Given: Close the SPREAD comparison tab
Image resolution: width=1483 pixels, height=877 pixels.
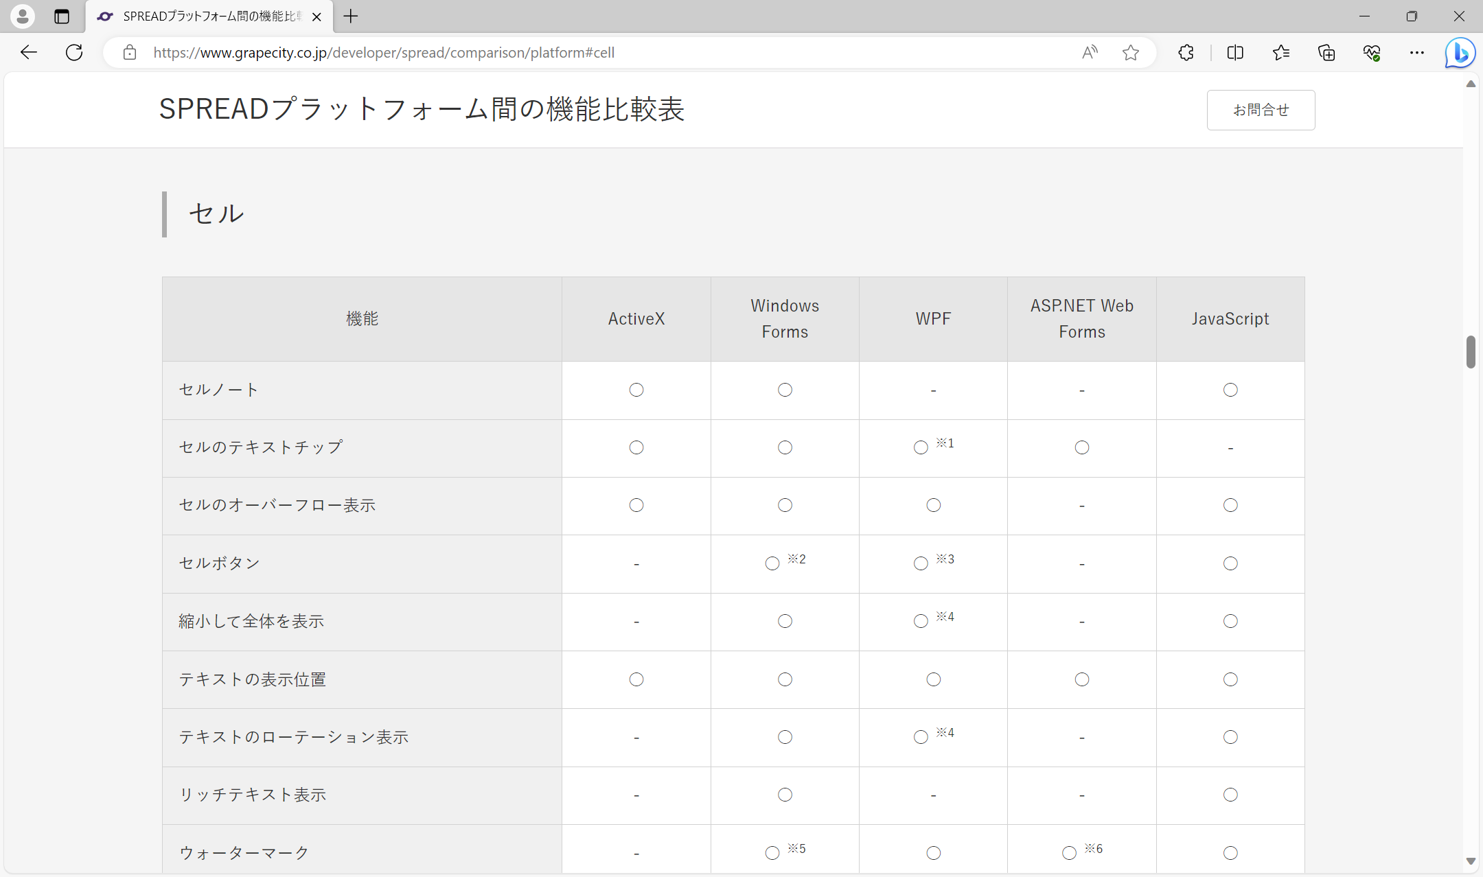Looking at the screenshot, I should click(x=317, y=17).
